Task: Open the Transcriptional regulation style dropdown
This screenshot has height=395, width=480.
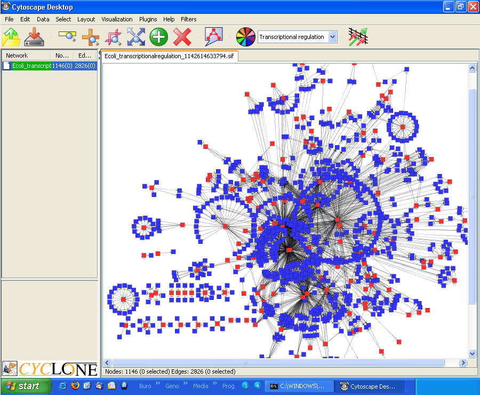Action: pos(332,37)
